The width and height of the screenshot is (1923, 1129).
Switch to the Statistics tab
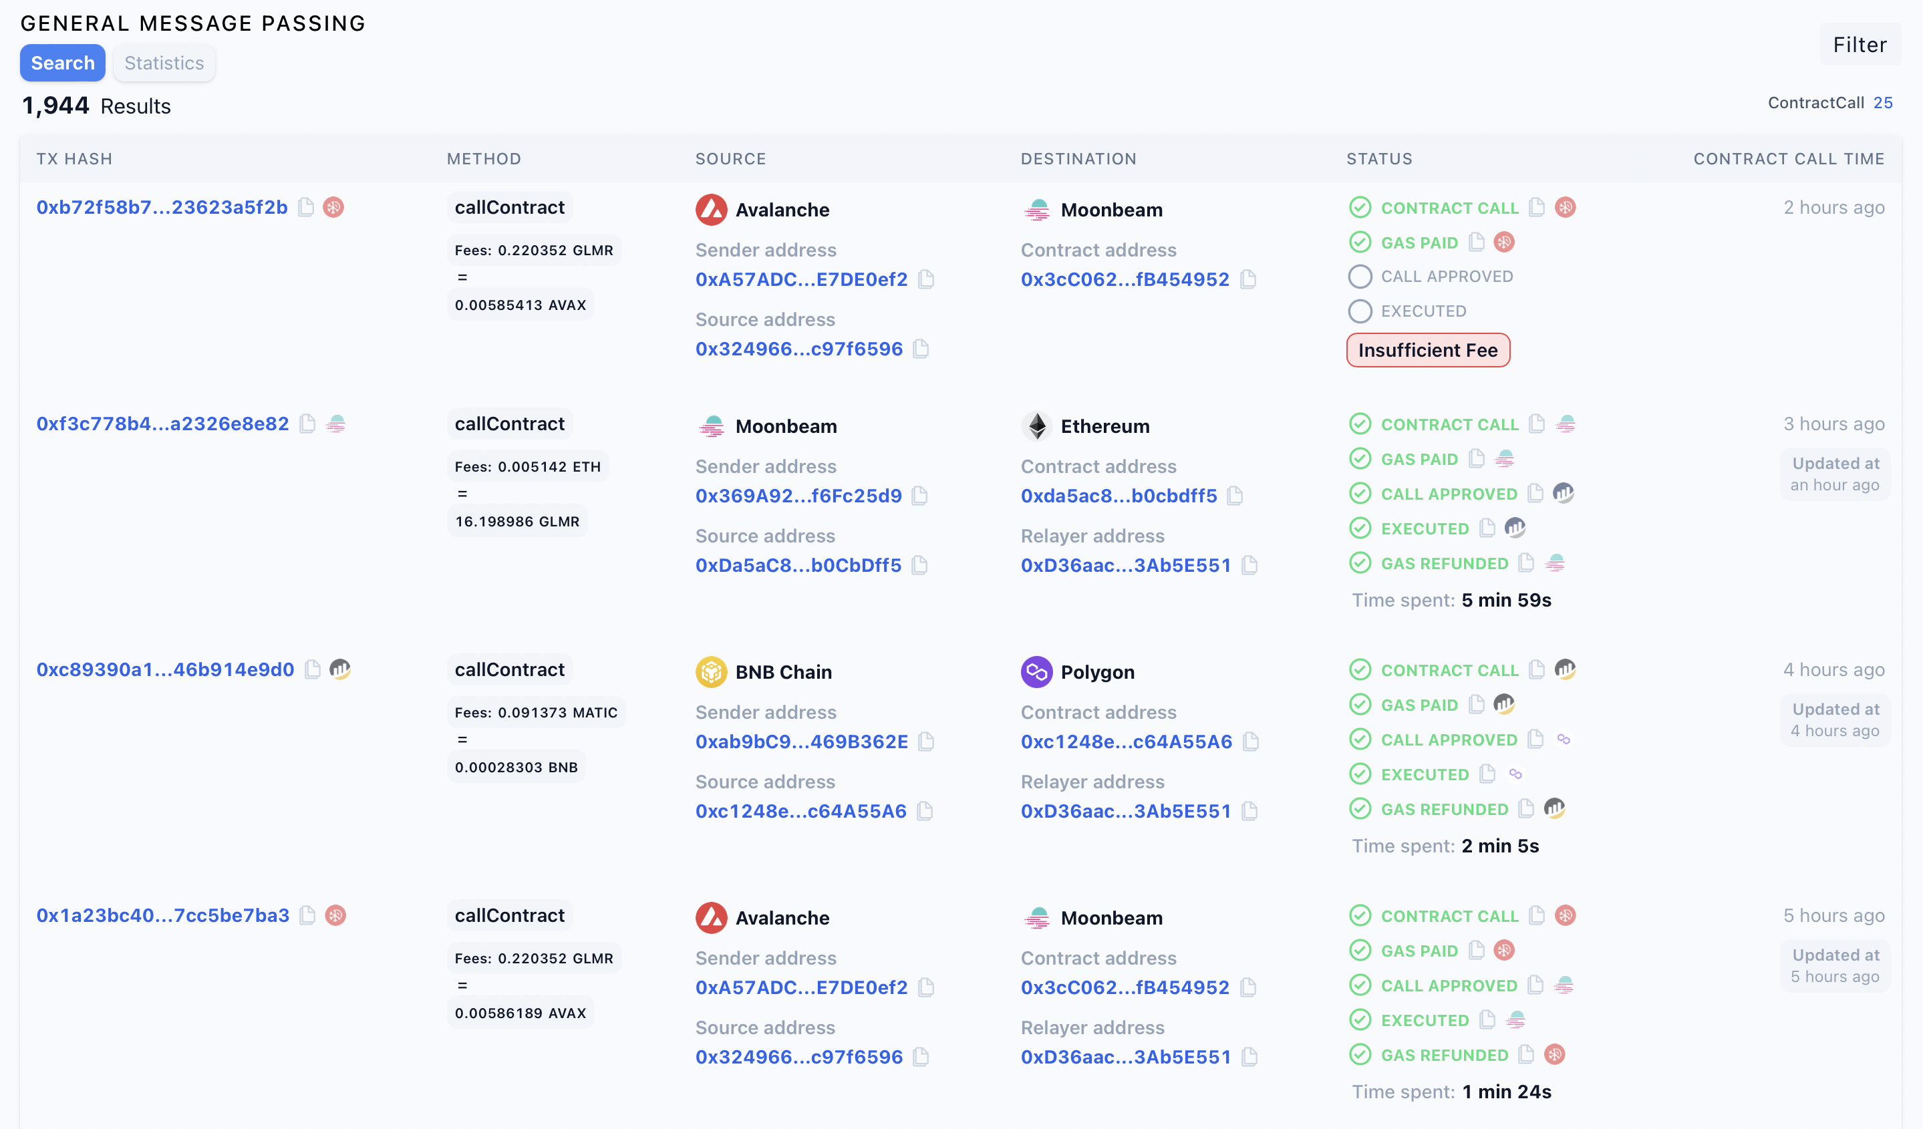pyautogui.click(x=164, y=63)
